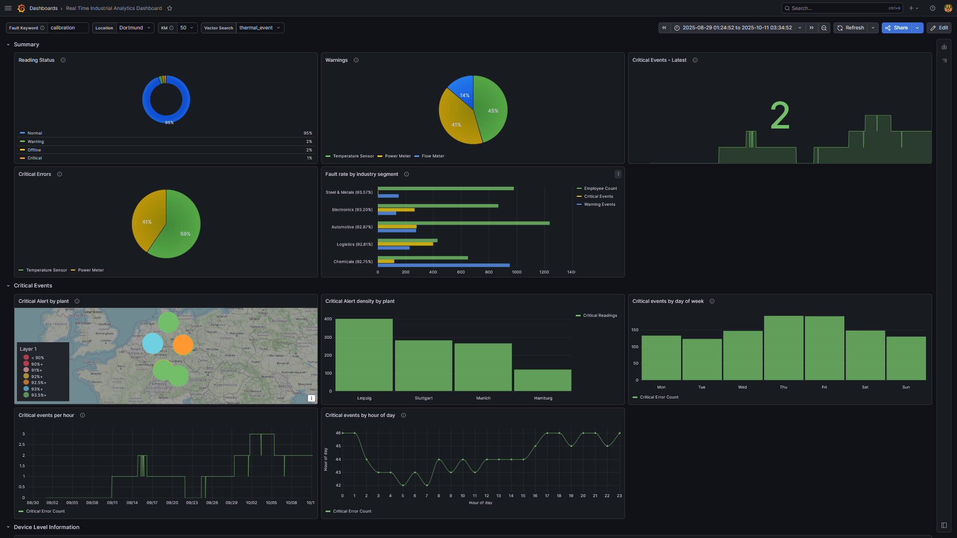Show Fault rate by industry segment info
The height and width of the screenshot is (538, 957).
click(406, 174)
